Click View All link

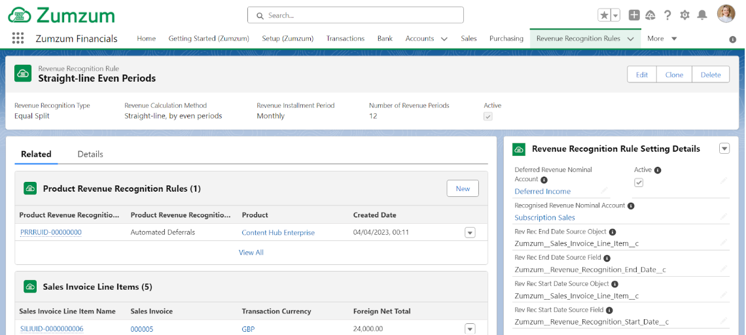[251, 252]
